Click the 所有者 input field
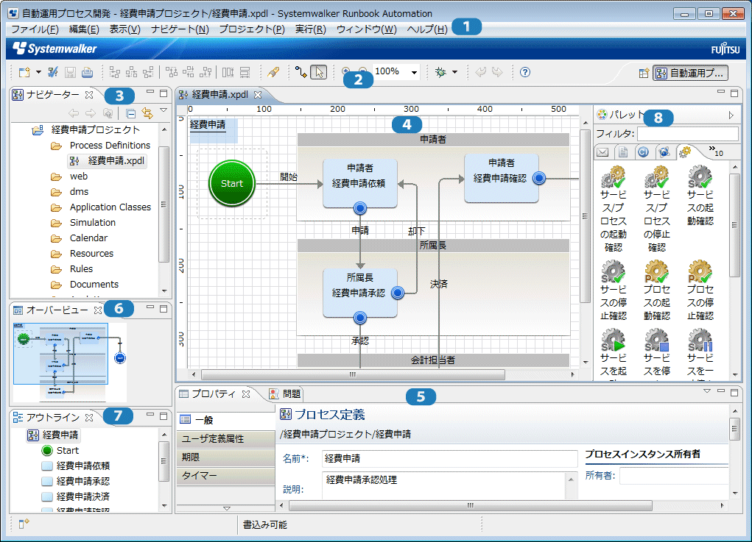The height and width of the screenshot is (542, 752). pos(674,476)
